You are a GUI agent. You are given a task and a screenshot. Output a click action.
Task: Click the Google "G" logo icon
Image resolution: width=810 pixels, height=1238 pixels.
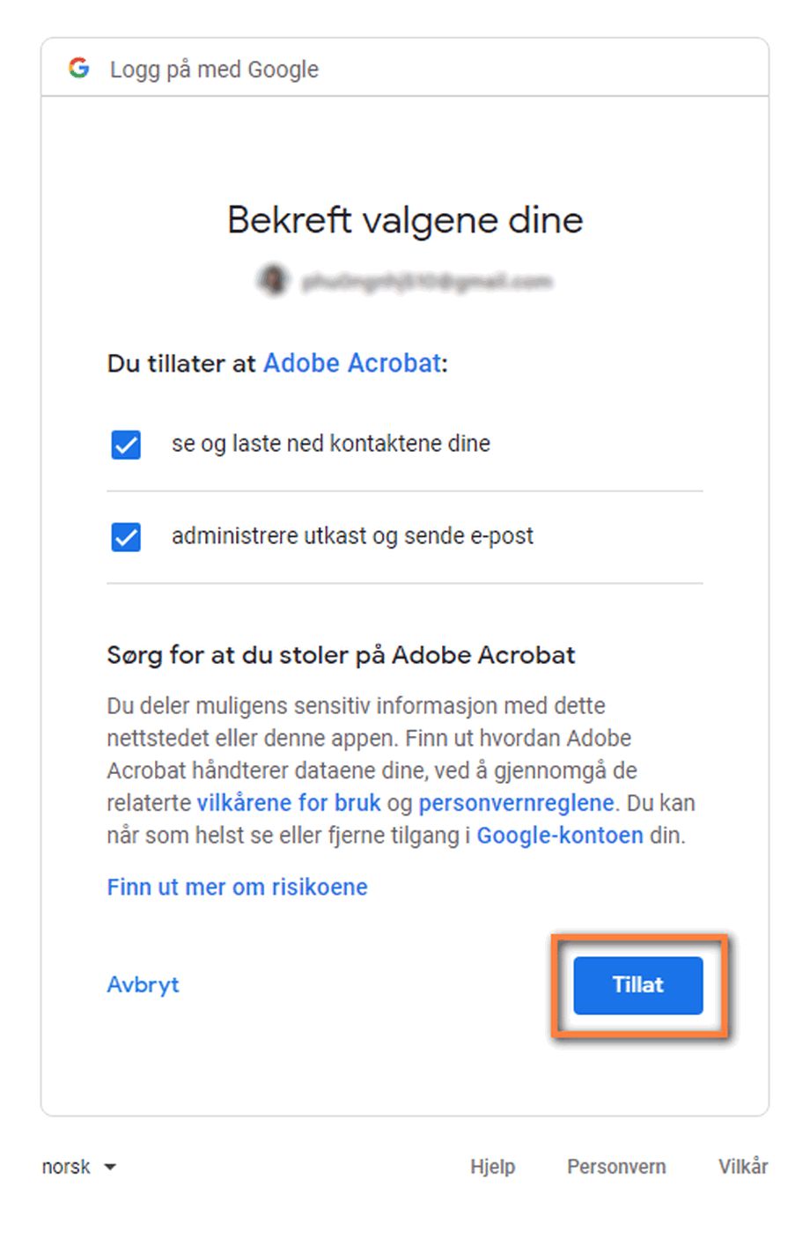[x=78, y=68]
